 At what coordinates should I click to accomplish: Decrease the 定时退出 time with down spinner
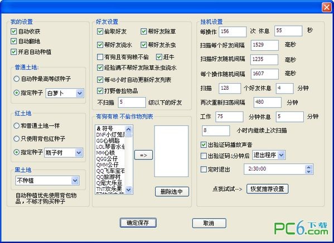309,172
